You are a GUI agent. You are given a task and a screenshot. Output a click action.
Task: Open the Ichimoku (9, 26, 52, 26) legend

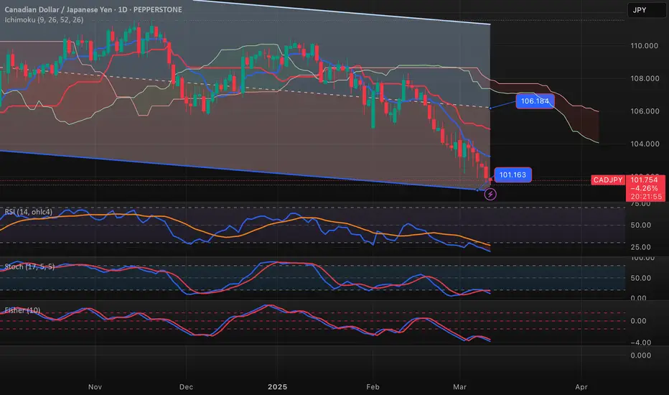coord(44,19)
